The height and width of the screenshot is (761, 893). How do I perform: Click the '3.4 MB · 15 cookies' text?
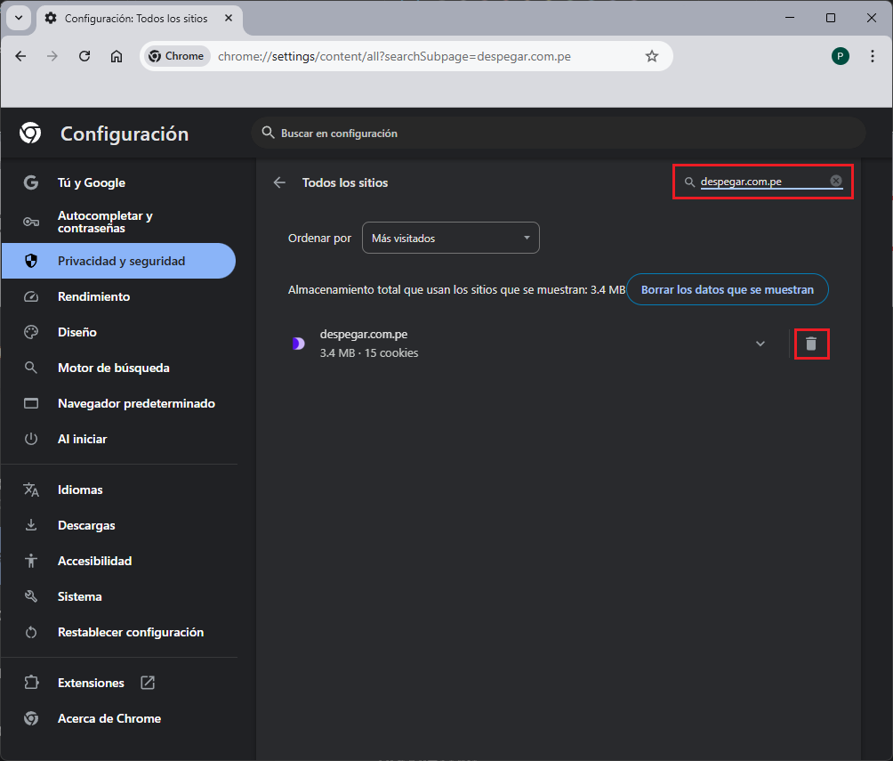[x=369, y=352]
